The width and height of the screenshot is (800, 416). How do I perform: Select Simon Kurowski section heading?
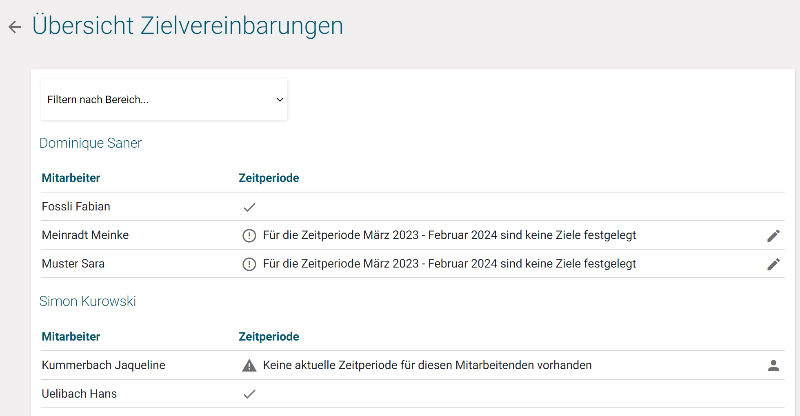coord(88,301)
